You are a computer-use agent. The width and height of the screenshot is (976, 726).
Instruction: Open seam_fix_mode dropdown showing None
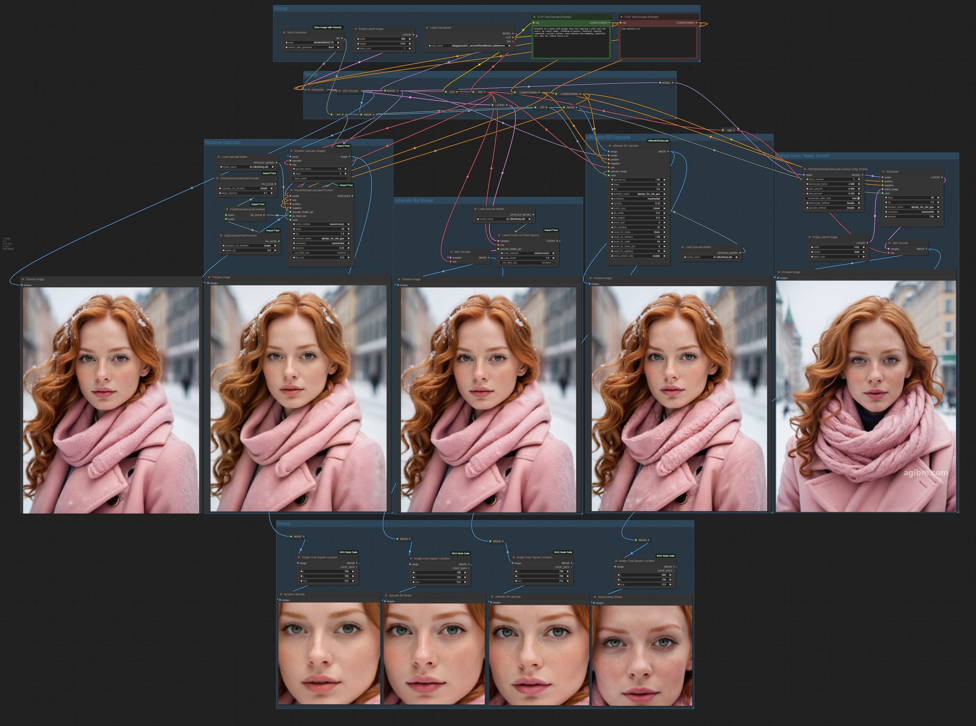click(x=639, y=232)
